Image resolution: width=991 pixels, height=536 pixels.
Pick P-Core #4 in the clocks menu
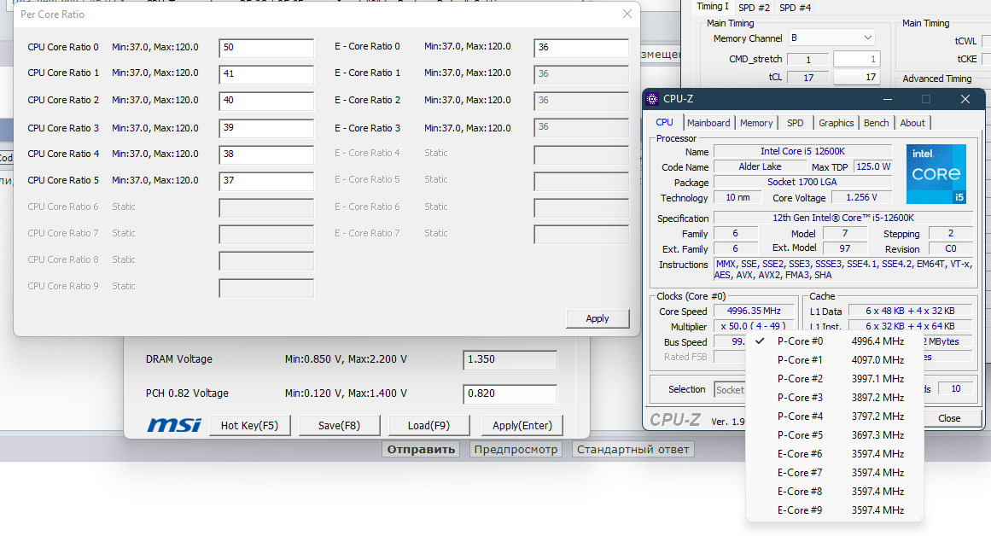pyautogui.click(x=834, y=417)
